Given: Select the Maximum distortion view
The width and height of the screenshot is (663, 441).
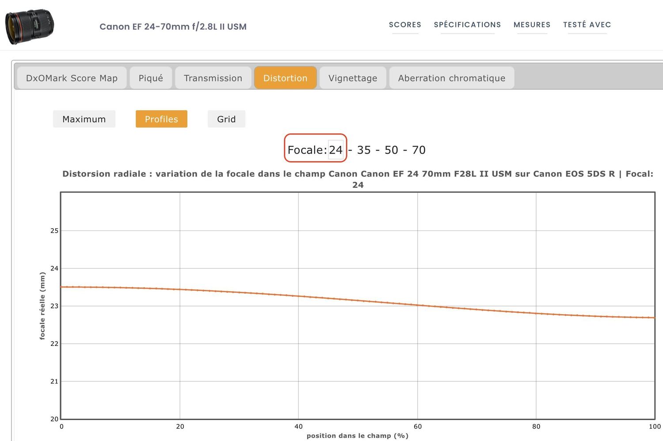Looking at the screenshot, I should [x=84, y=119].
